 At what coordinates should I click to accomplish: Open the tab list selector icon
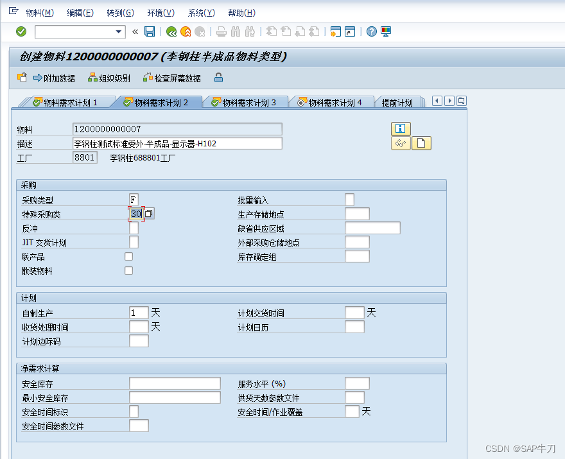point(462,101)
